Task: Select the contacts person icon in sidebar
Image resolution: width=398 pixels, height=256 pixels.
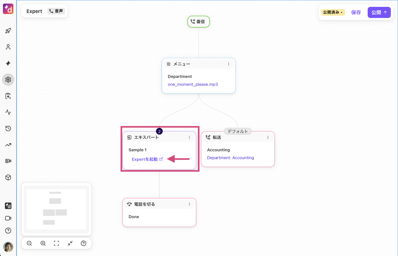Action: point(8,47)
